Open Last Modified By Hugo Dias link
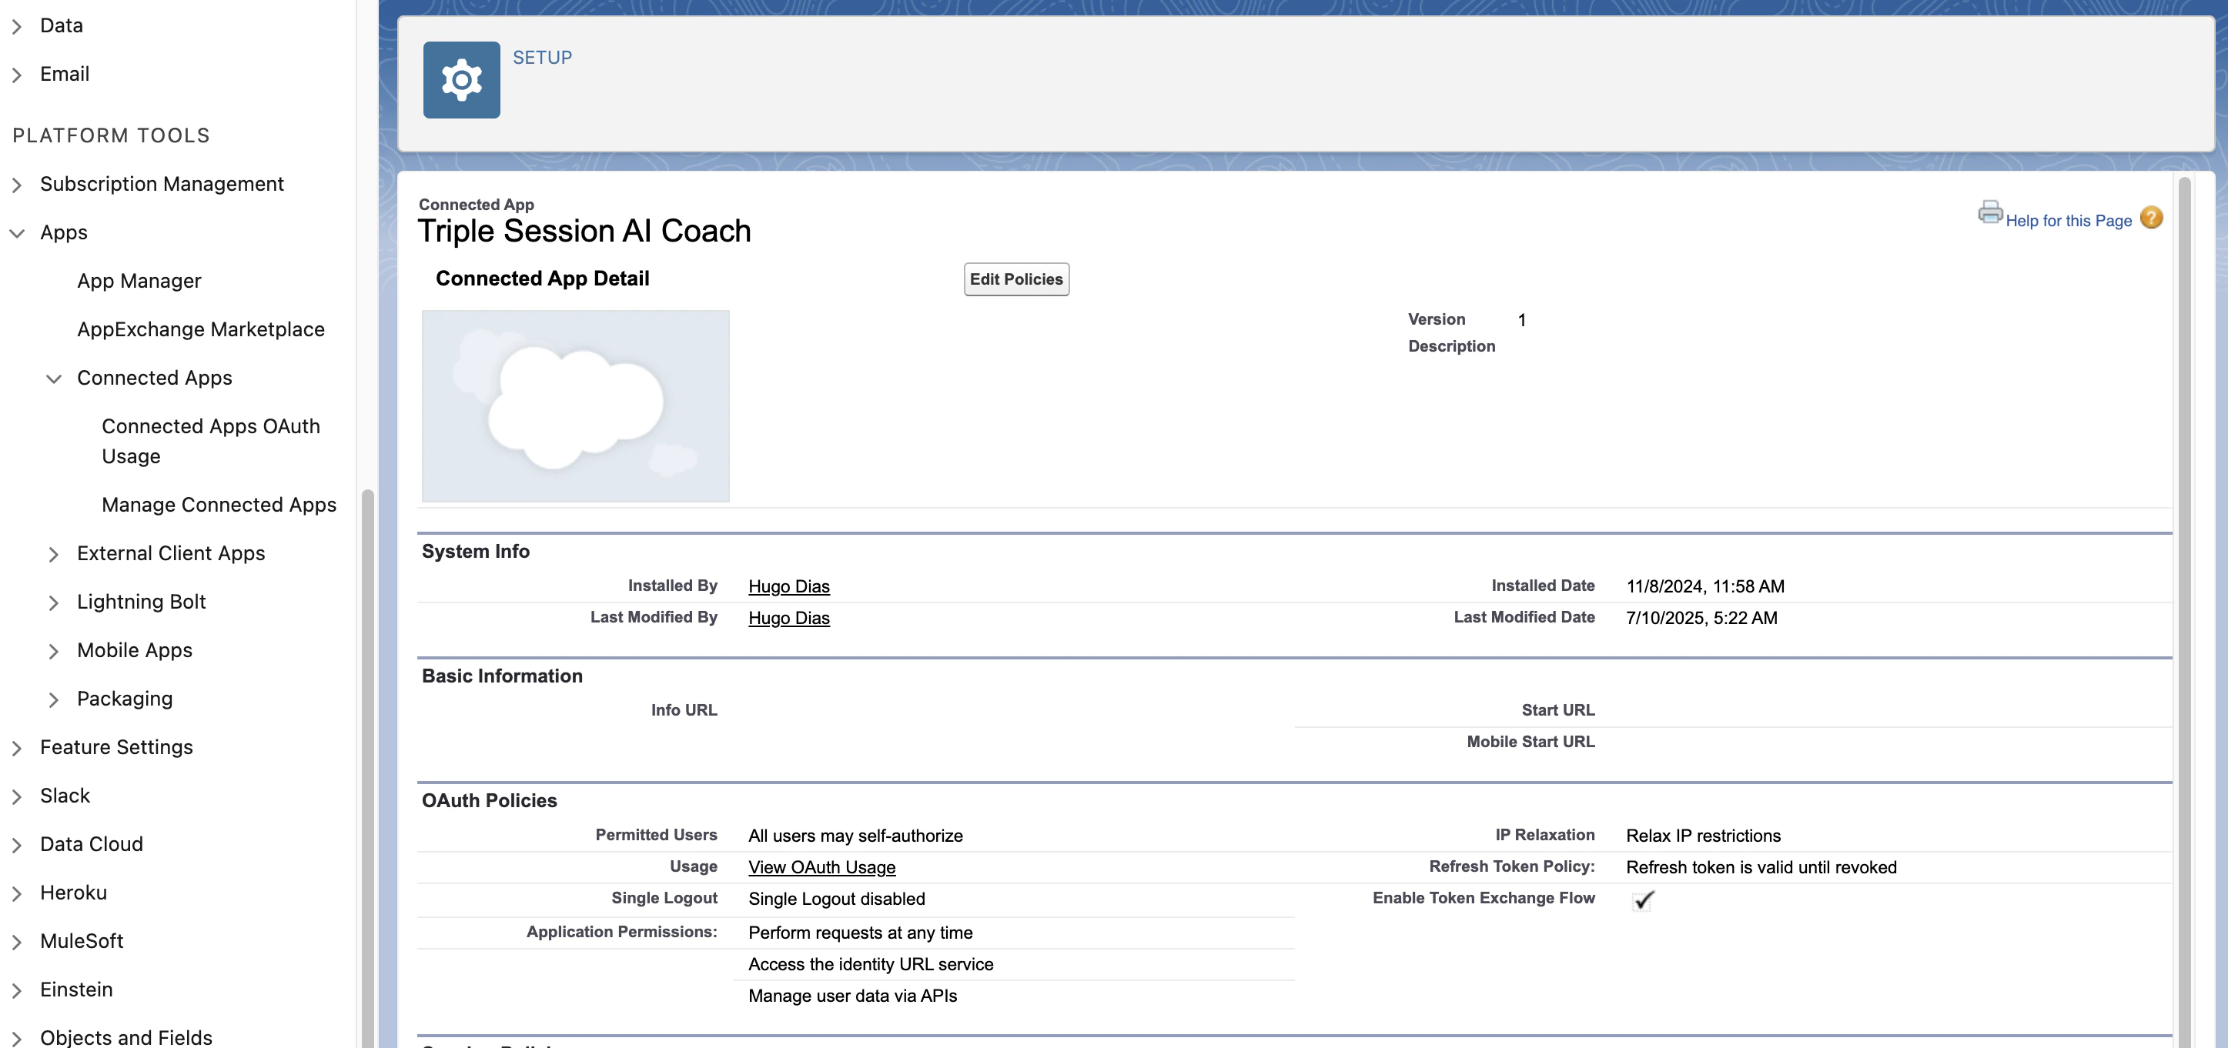 coord(789,617)
